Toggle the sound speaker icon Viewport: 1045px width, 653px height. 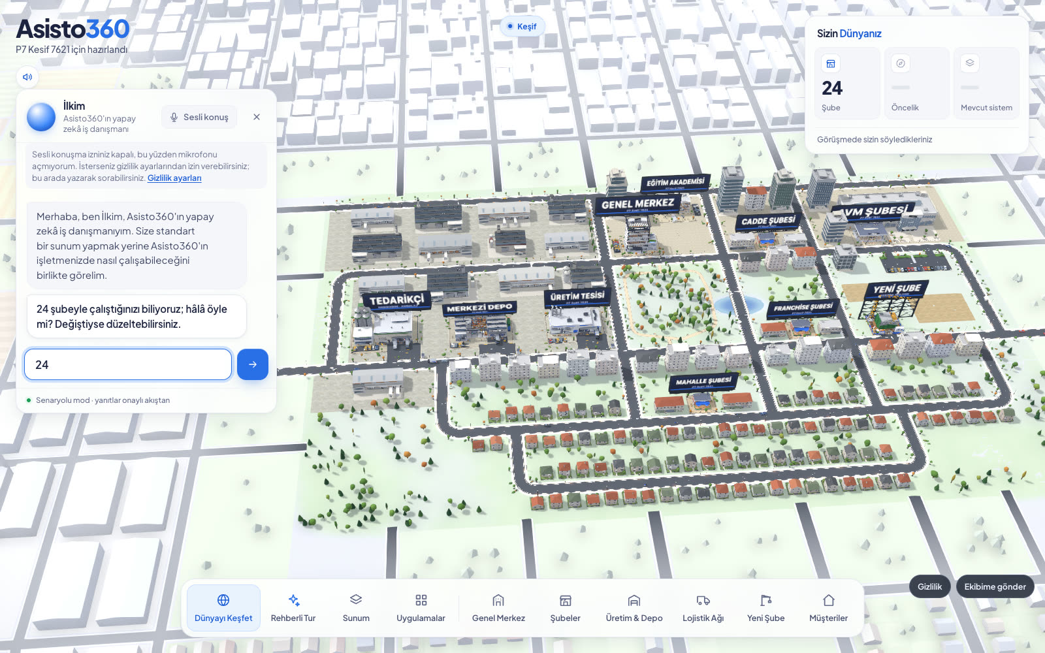tap(27, 77)
